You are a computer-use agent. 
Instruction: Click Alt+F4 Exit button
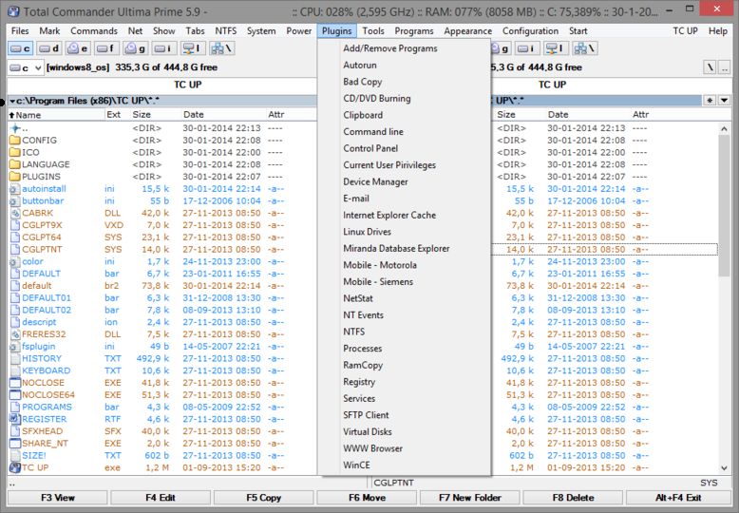click(x=678, y=498)
